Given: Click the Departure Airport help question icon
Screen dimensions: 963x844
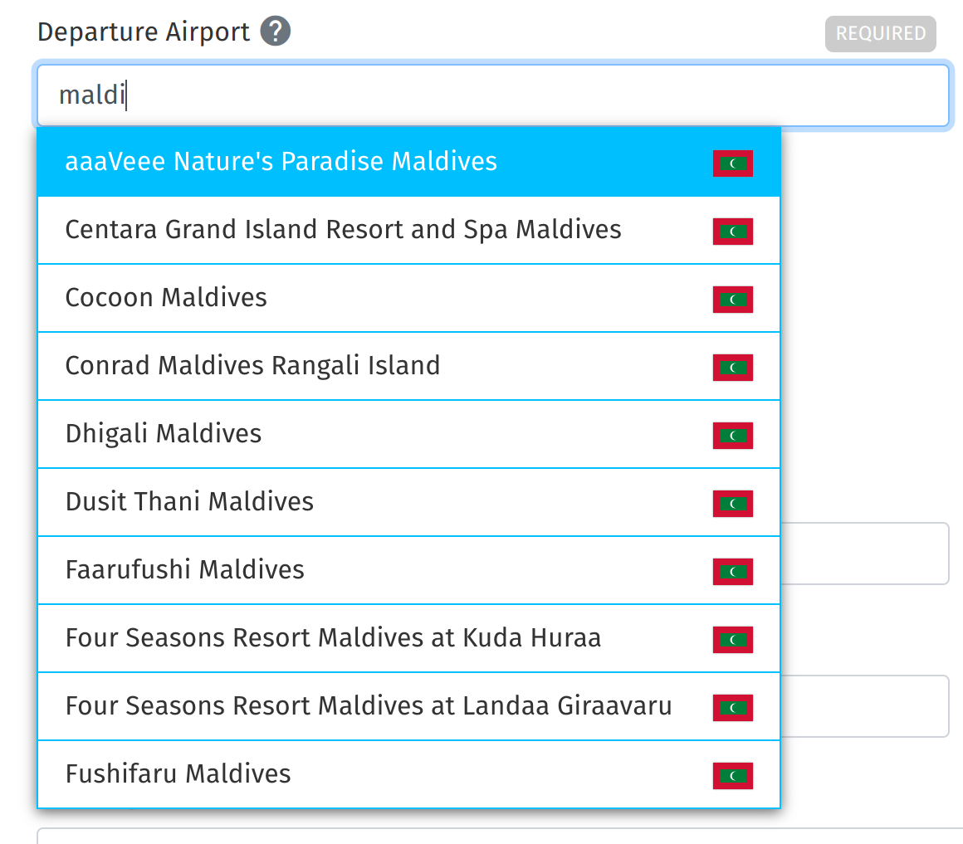Looking at the screenshot, I should (x=275, y=32).
